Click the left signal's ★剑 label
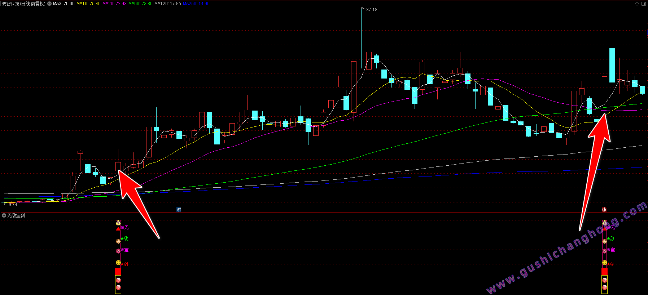648x295 pixels. 124,264
